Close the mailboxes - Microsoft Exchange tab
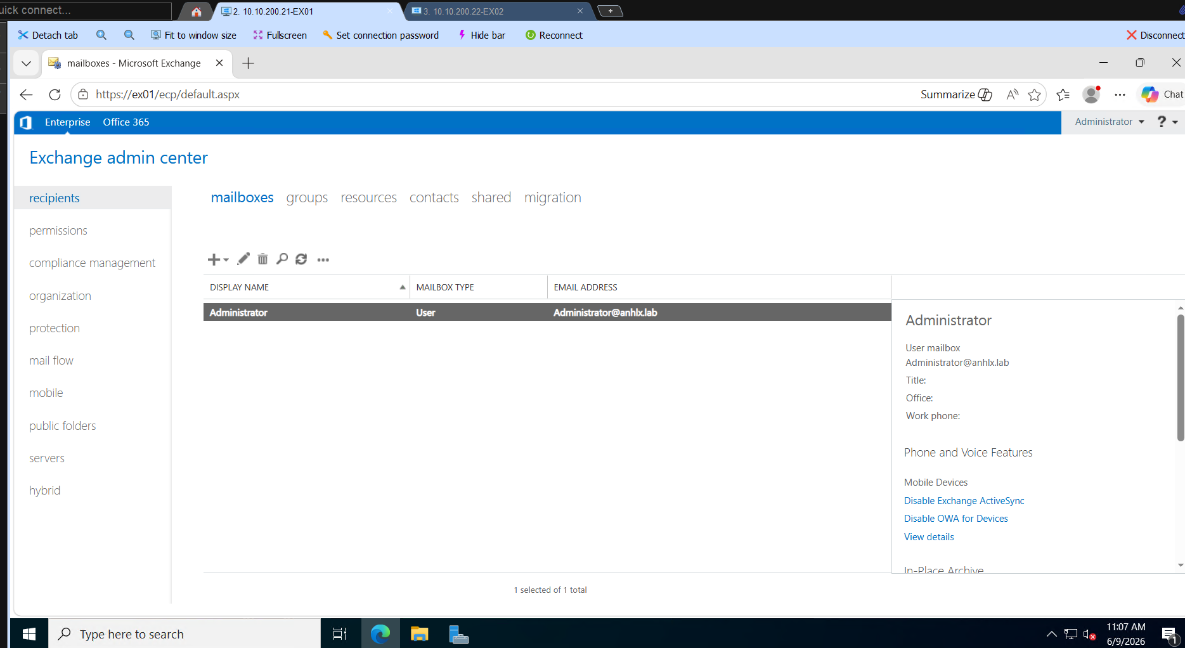 pyautogui.click(x=219, y=63)
